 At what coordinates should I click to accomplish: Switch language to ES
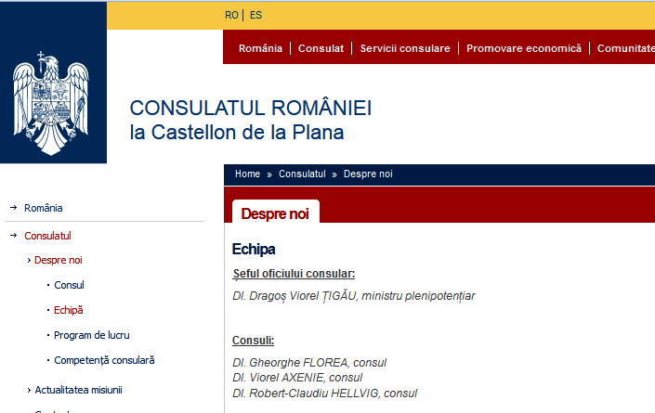(x=255, y=15)
